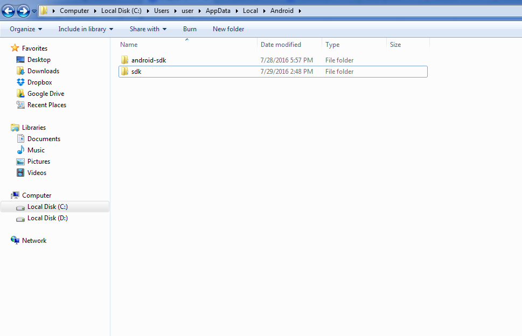The width and height of the screenshot is (522, 336).
Task: Click date 7/28/2016 5:57 PM
Action: pos(287,60)
